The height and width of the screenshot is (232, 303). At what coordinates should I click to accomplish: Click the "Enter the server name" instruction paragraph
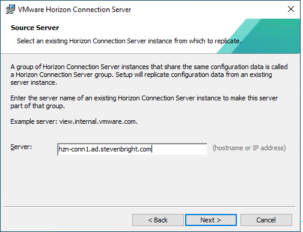(x=144, y=102)
